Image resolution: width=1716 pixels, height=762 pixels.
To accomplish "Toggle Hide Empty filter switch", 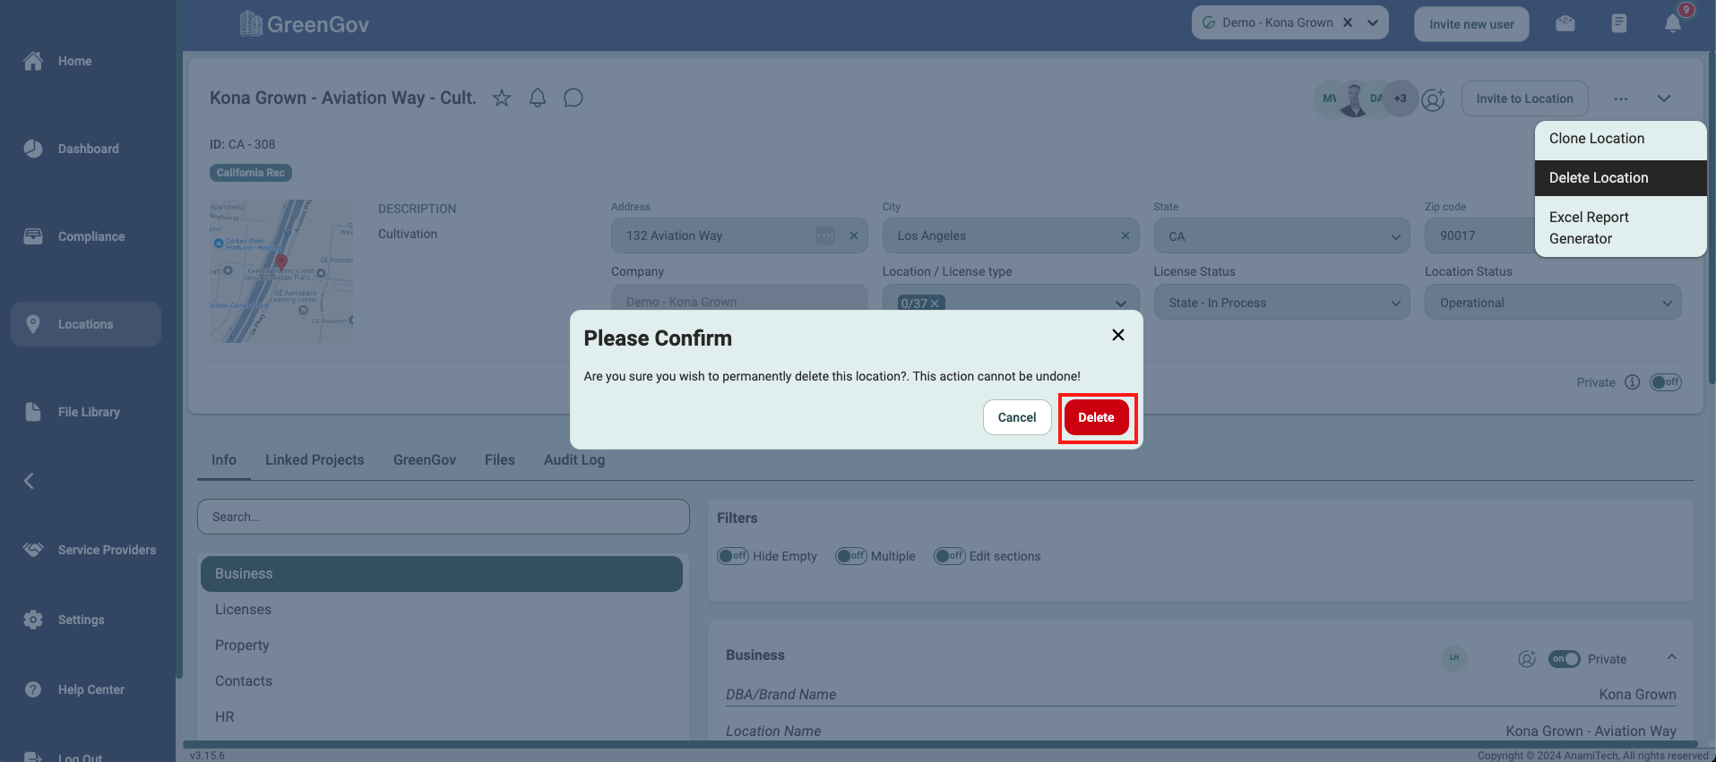I will [733, 556].
